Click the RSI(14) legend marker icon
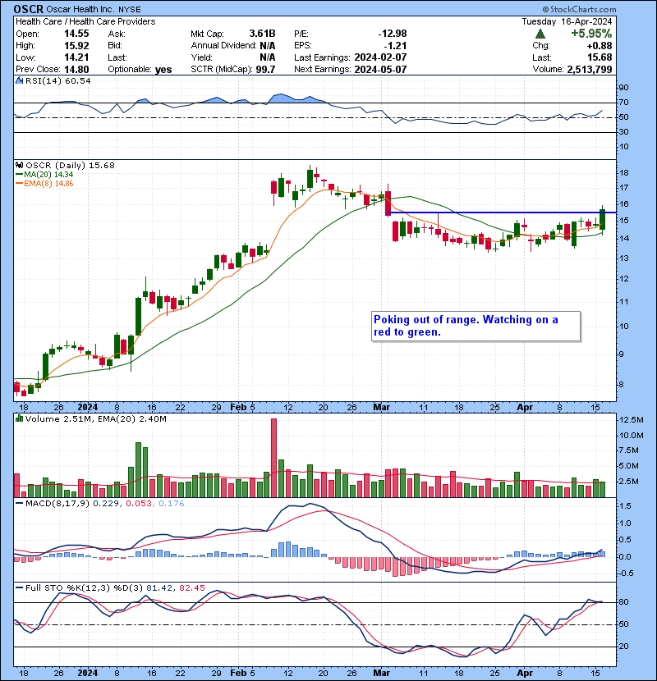The height and width of the screenshot is (681, 657). [x=18, y=81]
